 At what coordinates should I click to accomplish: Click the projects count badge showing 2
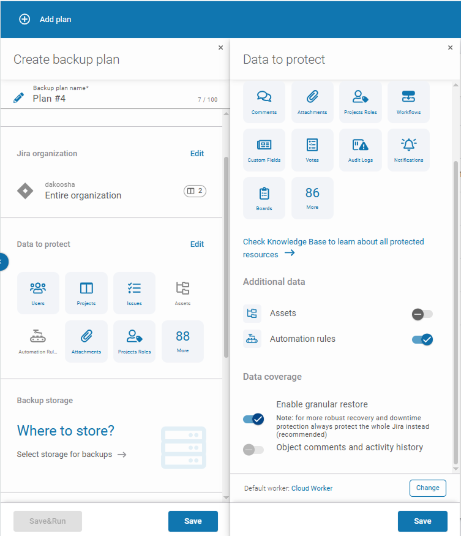point(195,191)
